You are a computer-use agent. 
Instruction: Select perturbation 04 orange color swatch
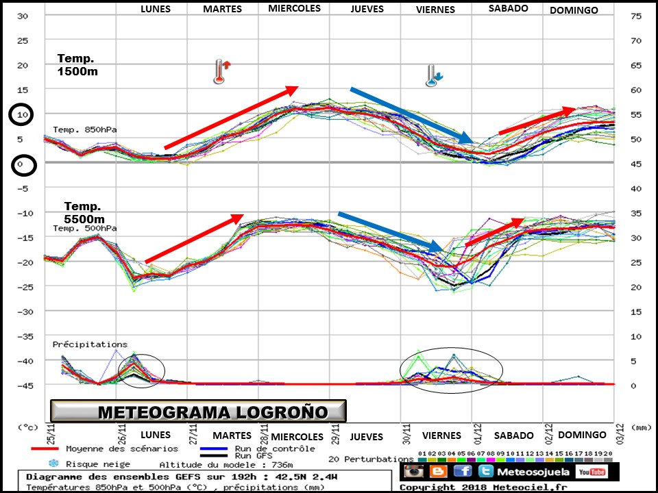coord(452,460)
